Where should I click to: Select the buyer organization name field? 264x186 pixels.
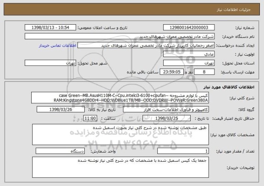coord(120,36)
